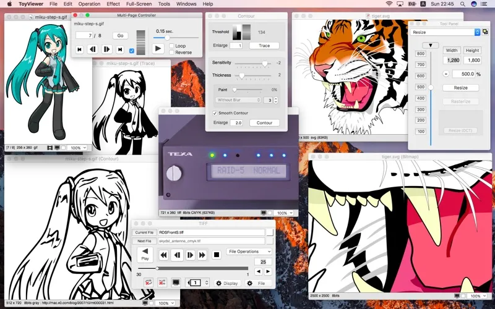Image resolution: width=495 pixels, height=309 pixels.
Task: Click the Trace button
Action: tap(264, 45)
